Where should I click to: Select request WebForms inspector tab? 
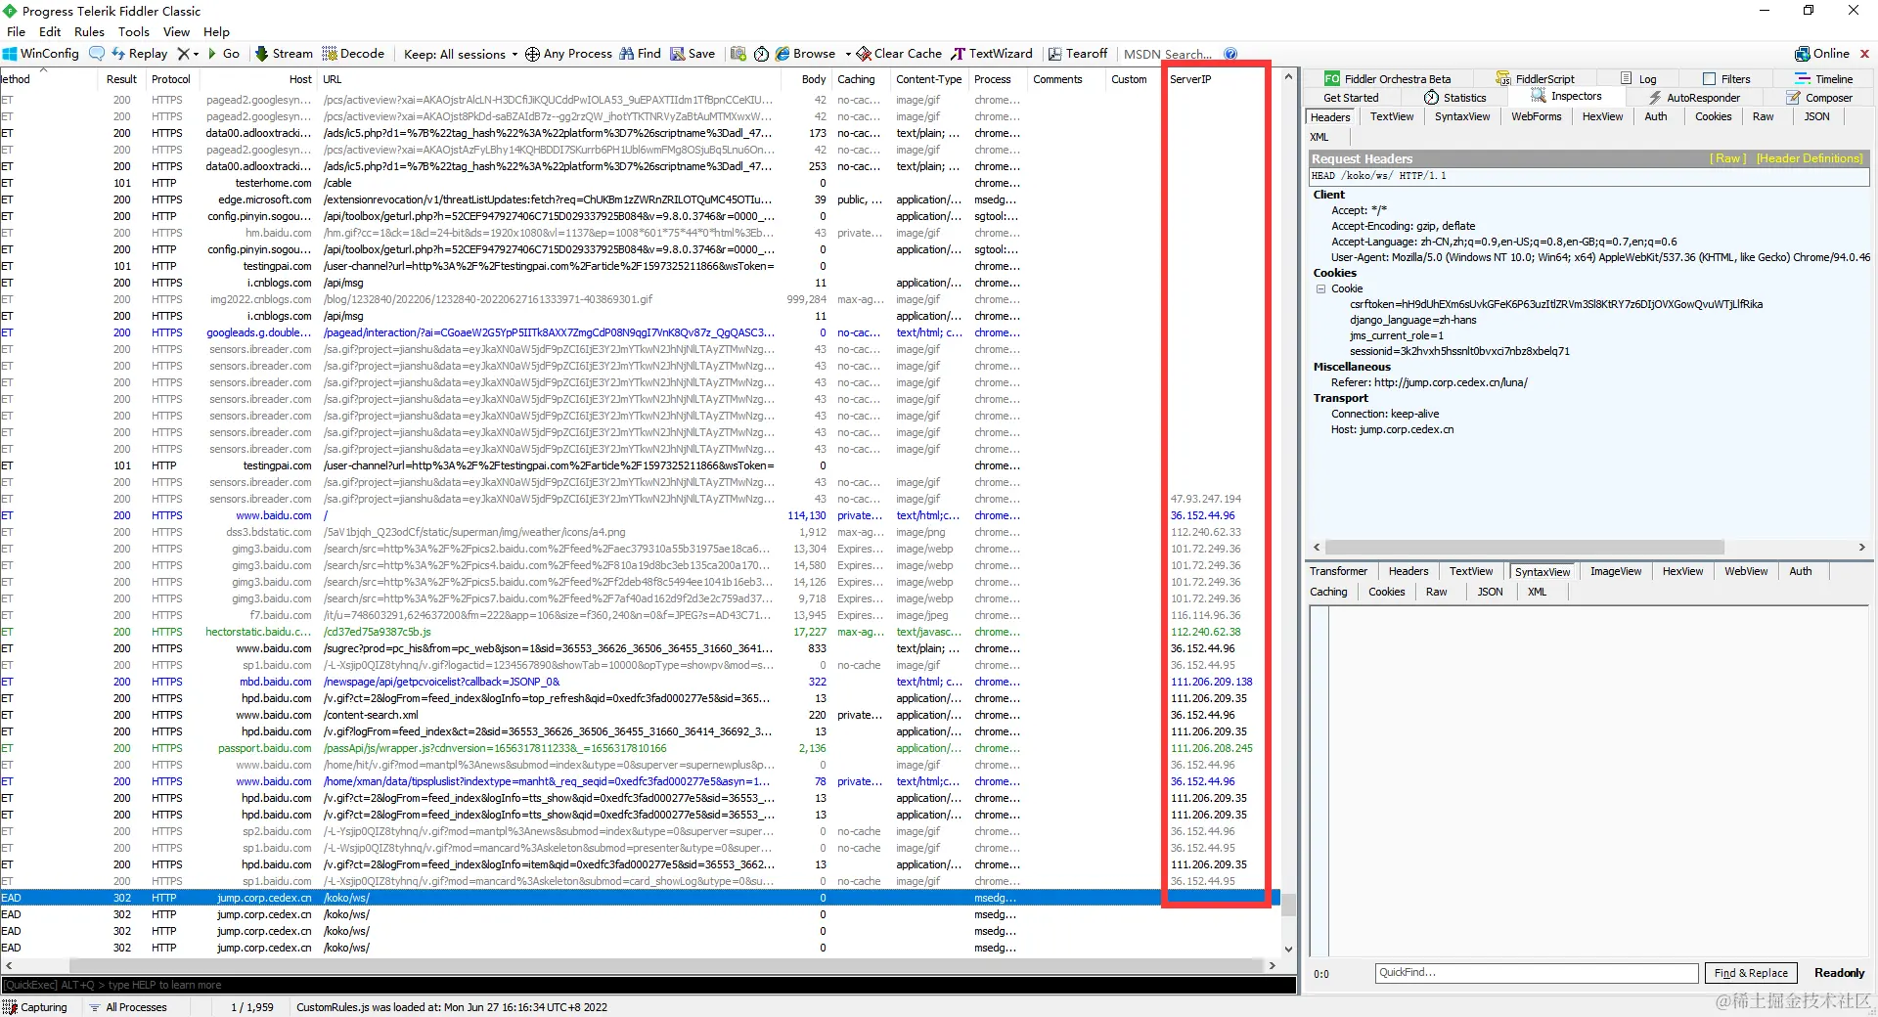click(x=1537, y=116)
